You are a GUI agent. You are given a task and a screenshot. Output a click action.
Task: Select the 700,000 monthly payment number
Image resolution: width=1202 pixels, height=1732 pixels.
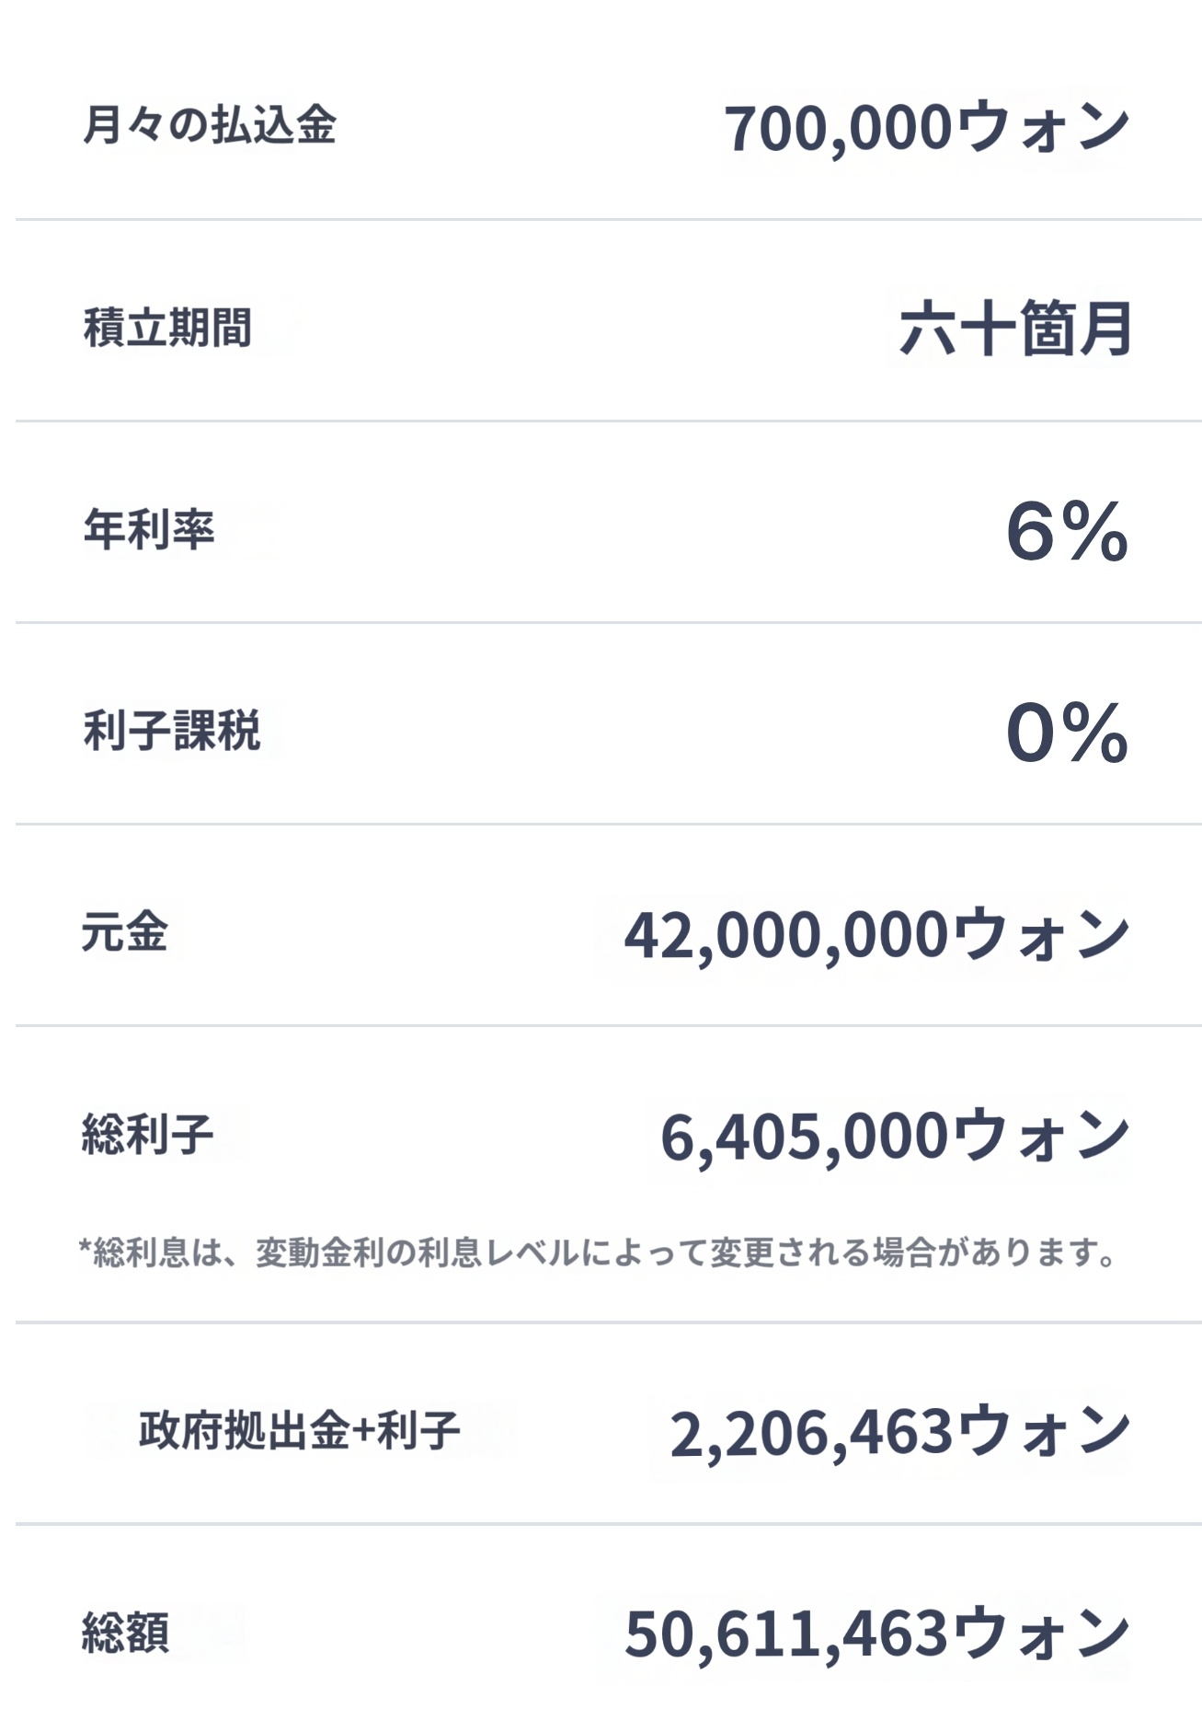837,128
